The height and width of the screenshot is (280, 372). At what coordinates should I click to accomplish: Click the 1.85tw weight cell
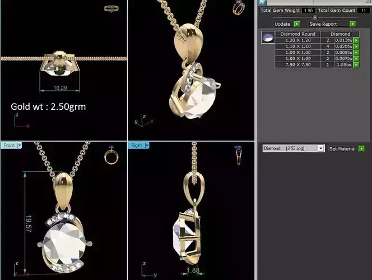pyautogui.click(x=343, y=65)
